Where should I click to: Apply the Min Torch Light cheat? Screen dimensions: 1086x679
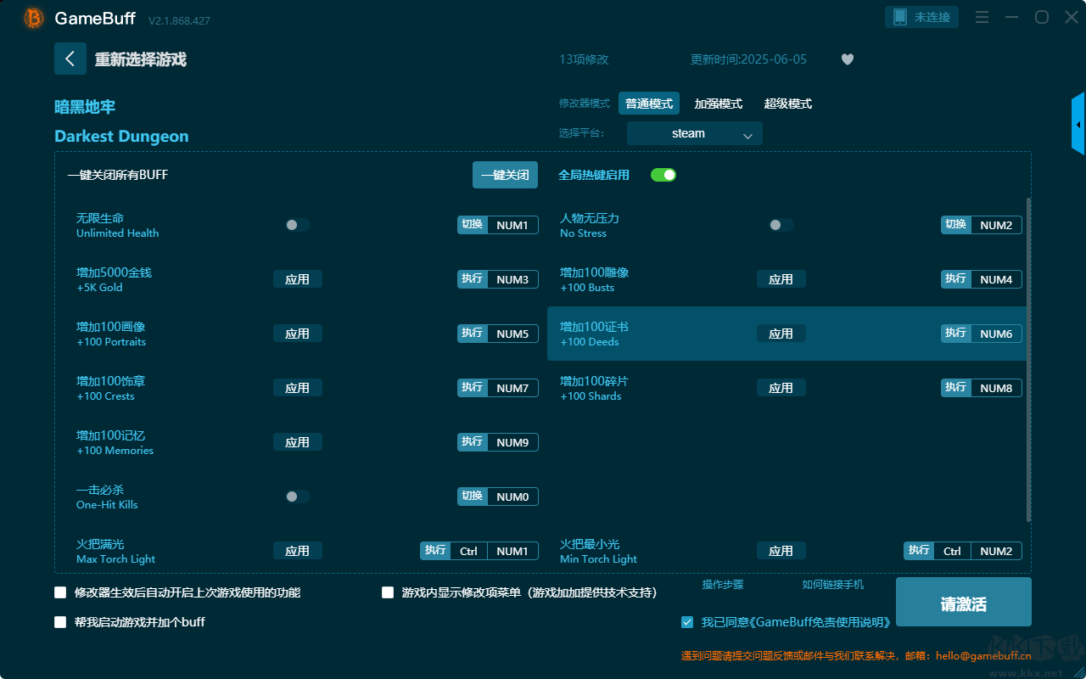pos(781,551)
